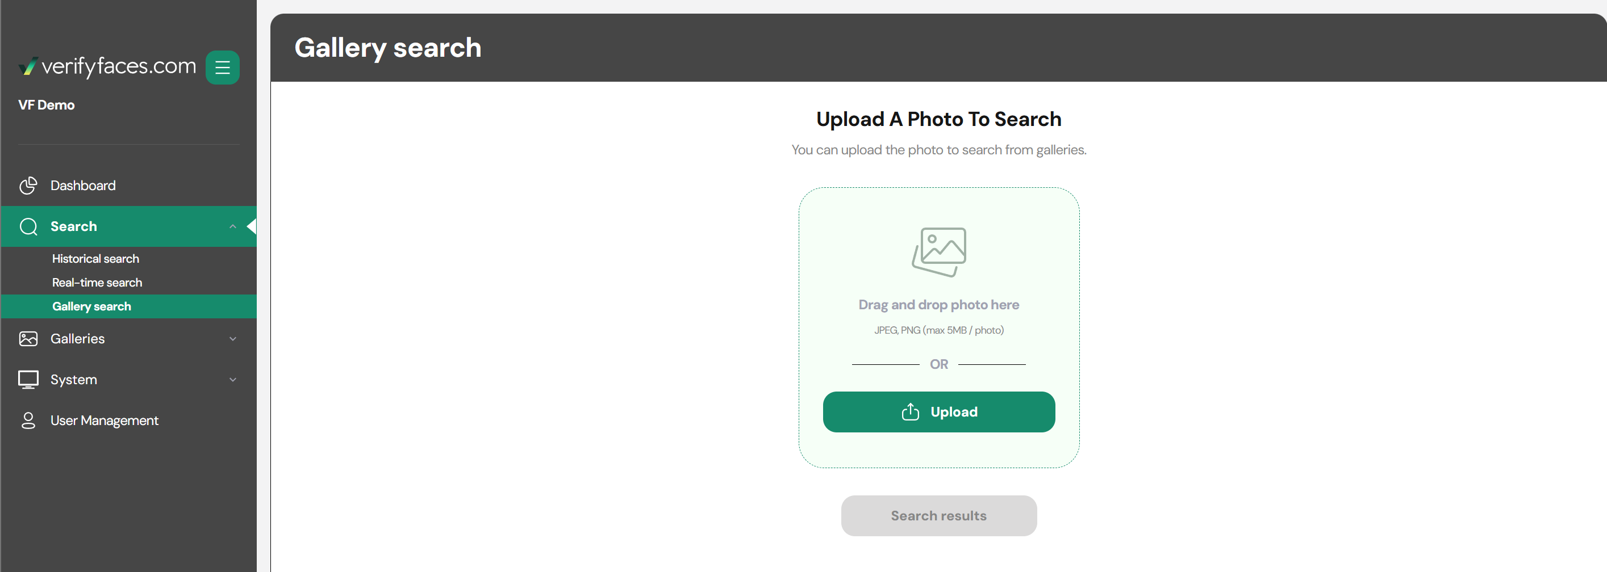Click the Dashboard pie chart icon

pos(28,186)
